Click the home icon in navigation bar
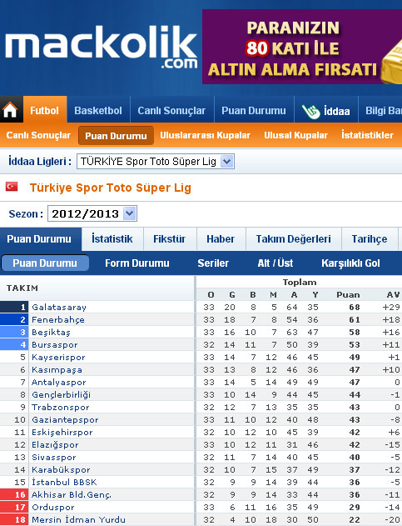This screenshot has height=526, width=402. (x=10, y=110)
